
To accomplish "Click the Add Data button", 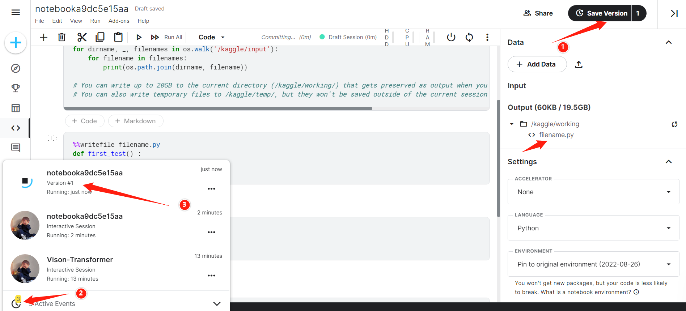I will point(537,64).
